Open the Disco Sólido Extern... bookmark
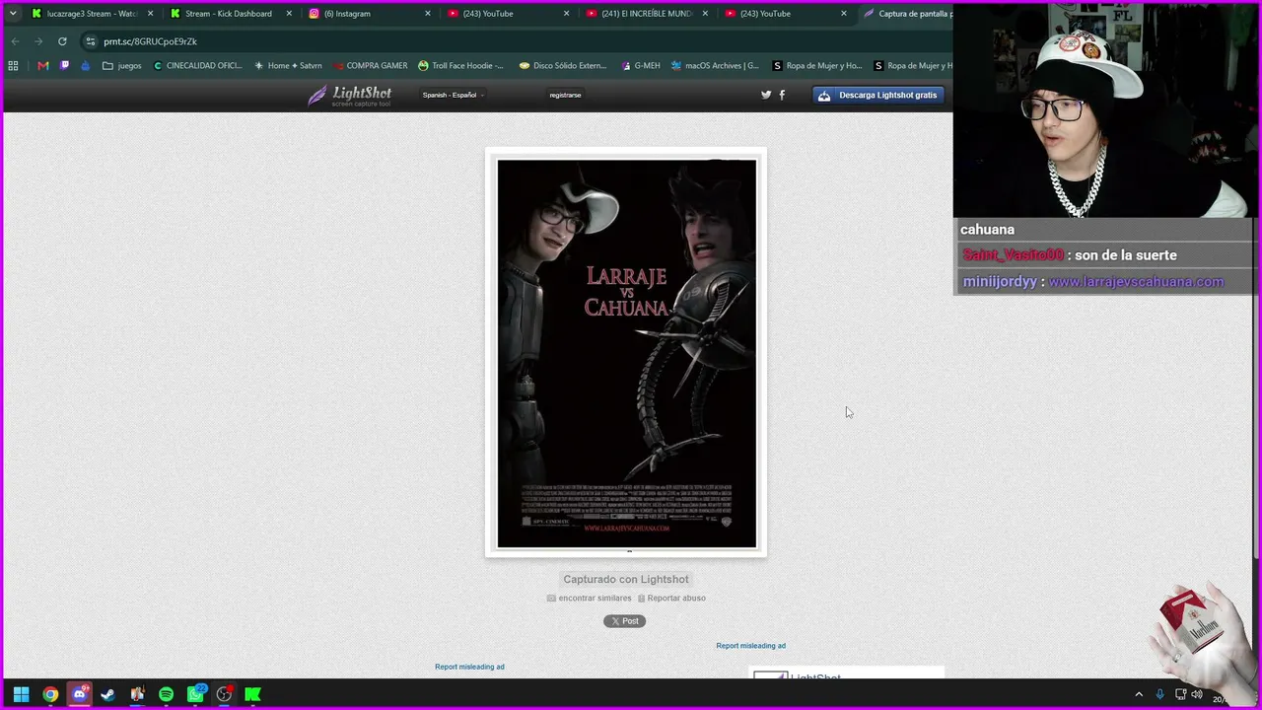This screenshot has height=710, width=1262. (562, 66)
